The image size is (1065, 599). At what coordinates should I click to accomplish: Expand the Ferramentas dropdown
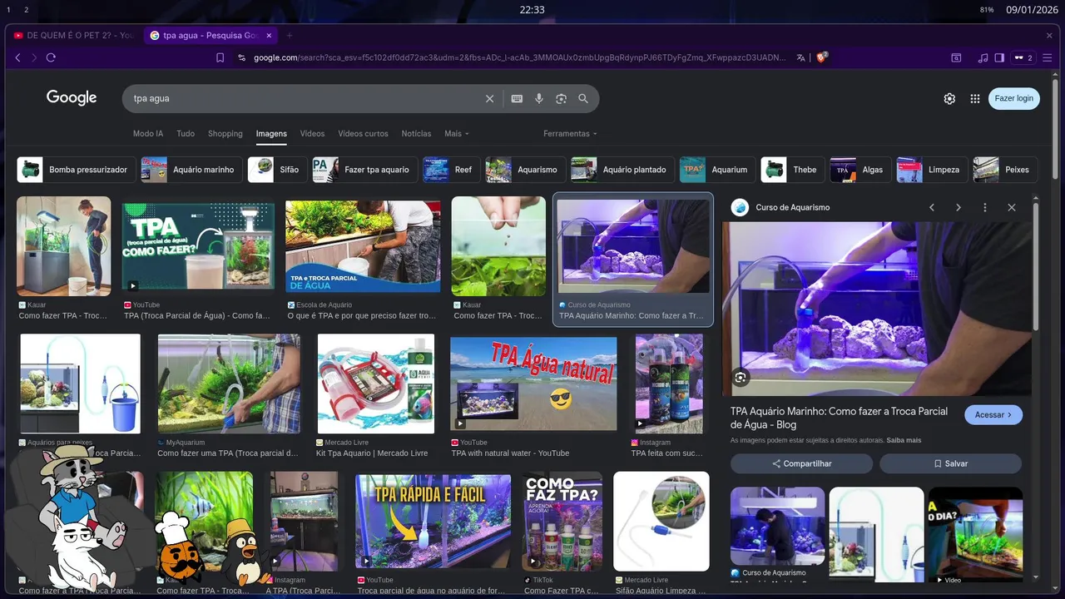click(x=570, y=133)
